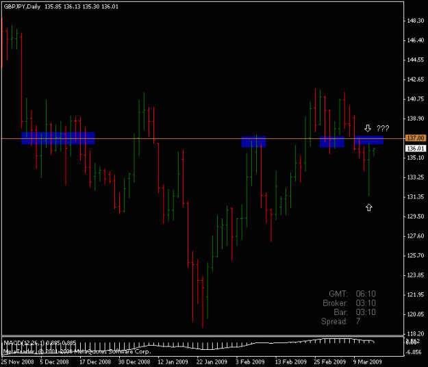This screenshot has width=428, height=367.
Task: Click the 121.95 price scale label
Action: (416, 294)
